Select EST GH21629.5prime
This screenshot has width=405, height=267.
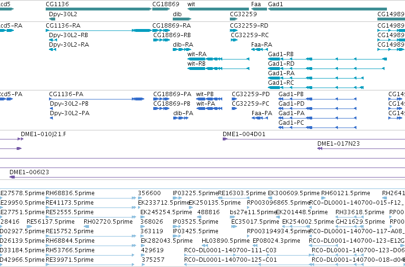pos(350,227)
